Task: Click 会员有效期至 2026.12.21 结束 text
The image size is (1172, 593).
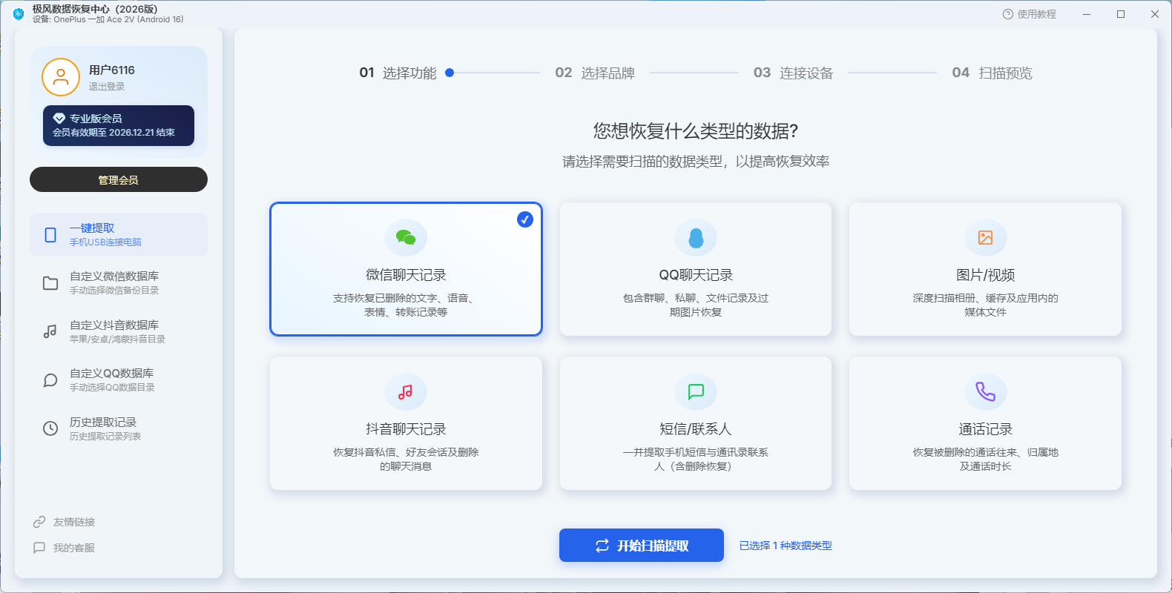Action: [113, 133]
